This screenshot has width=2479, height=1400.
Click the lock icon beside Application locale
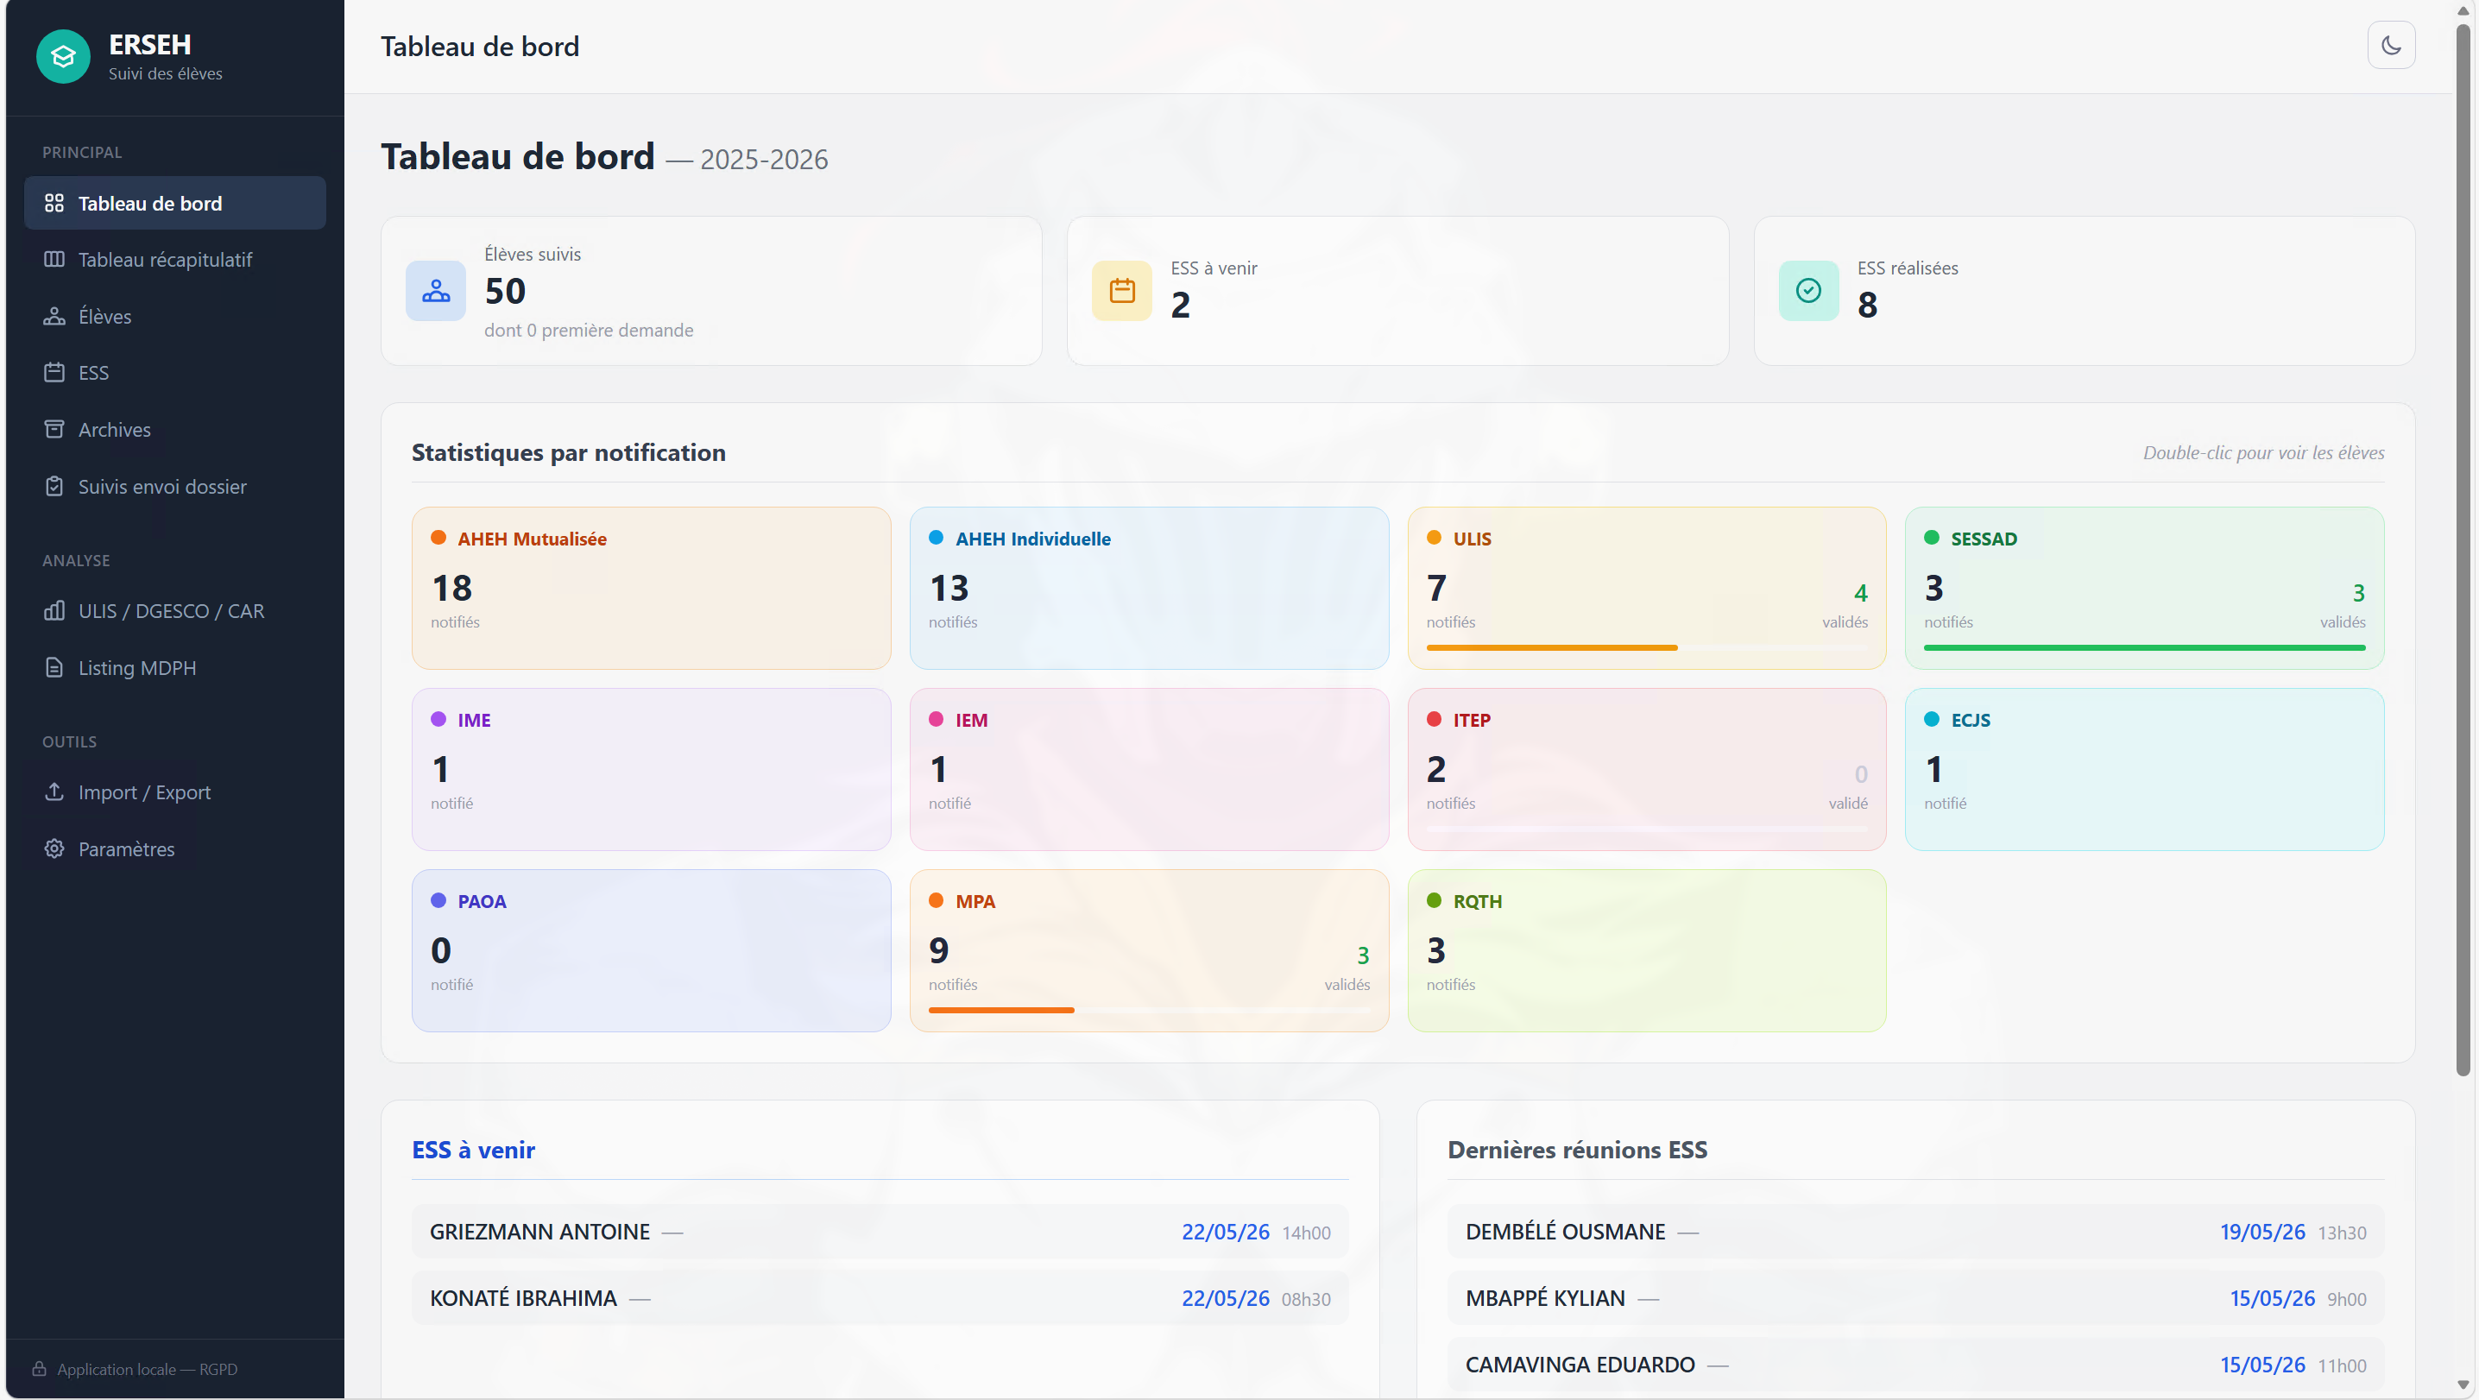[x=40, y=1368]
